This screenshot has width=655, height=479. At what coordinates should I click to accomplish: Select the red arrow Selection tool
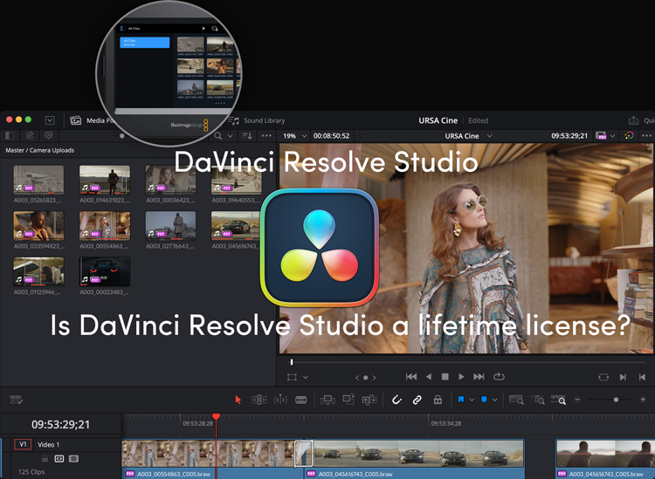(238, 400)
